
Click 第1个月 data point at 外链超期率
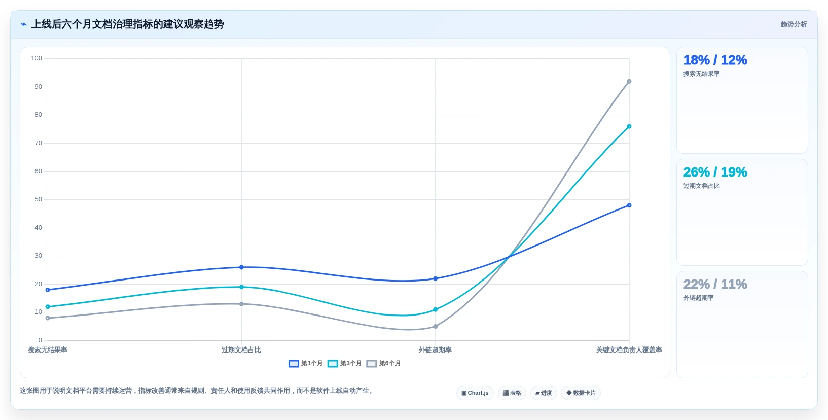[436, 279]
